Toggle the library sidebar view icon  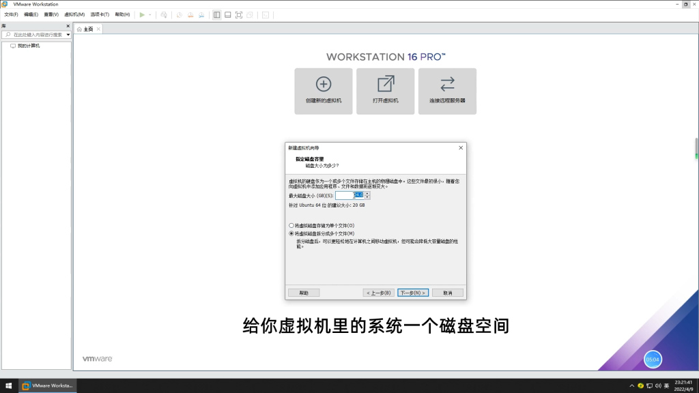[x=216, y=14]
